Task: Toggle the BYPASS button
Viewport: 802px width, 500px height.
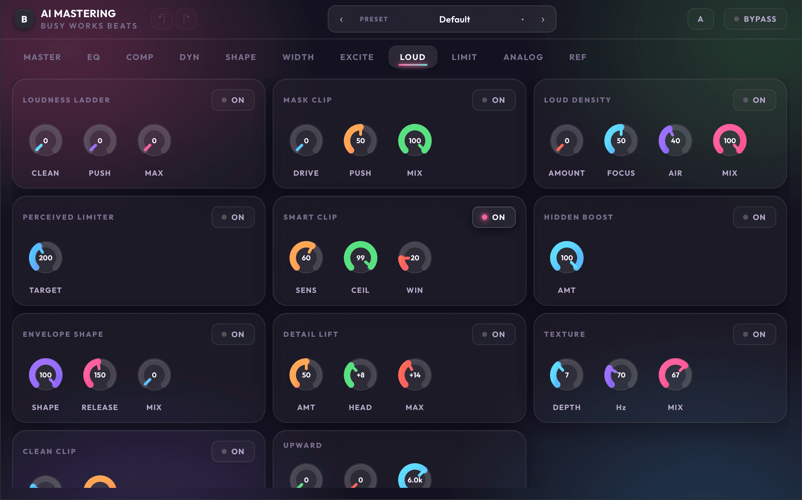Action: click(755, 19)
